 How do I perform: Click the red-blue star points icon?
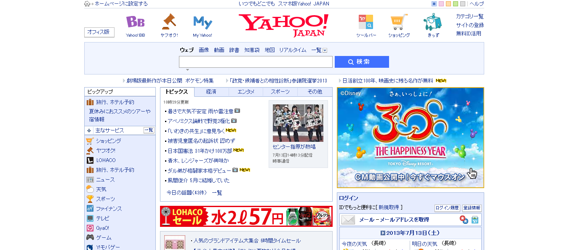pos(464,220)
